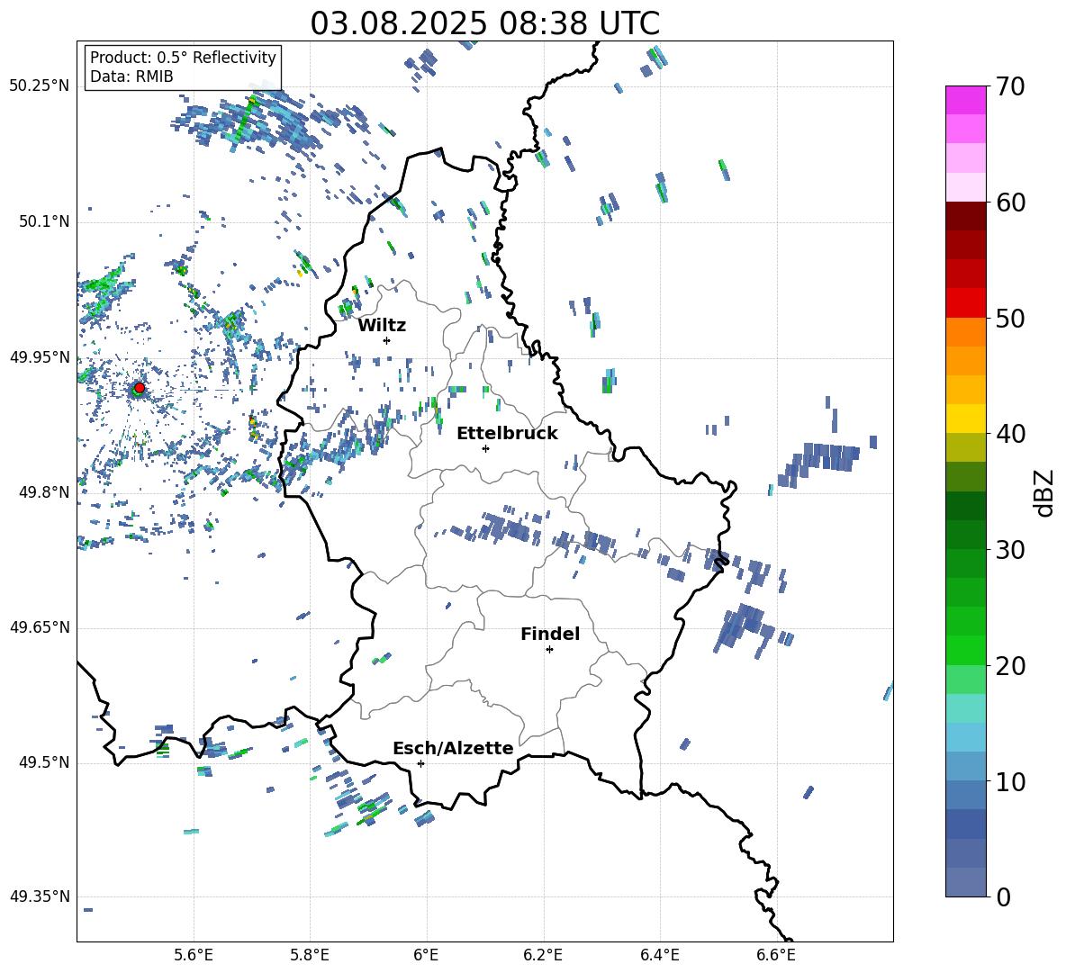Click the orange colorbar segment below 50

pyautogui.click(x=965, y=331)
